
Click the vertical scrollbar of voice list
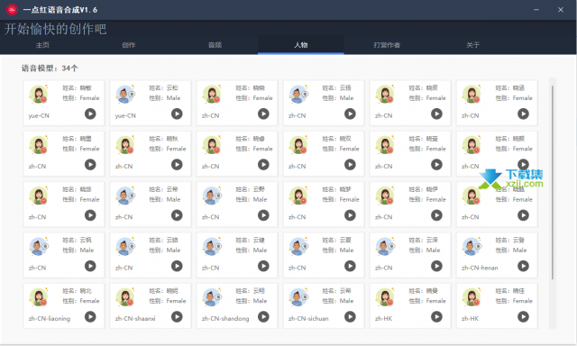(x=553, y=182)
